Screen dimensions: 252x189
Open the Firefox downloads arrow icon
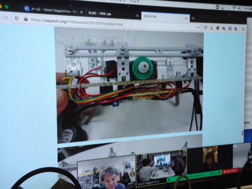tap(211, 28)
